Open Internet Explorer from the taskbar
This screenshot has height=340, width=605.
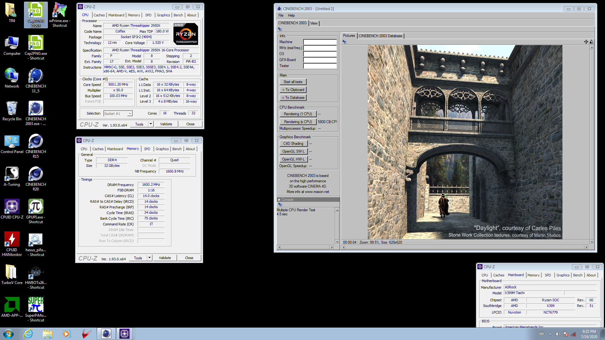coord(28,334)
